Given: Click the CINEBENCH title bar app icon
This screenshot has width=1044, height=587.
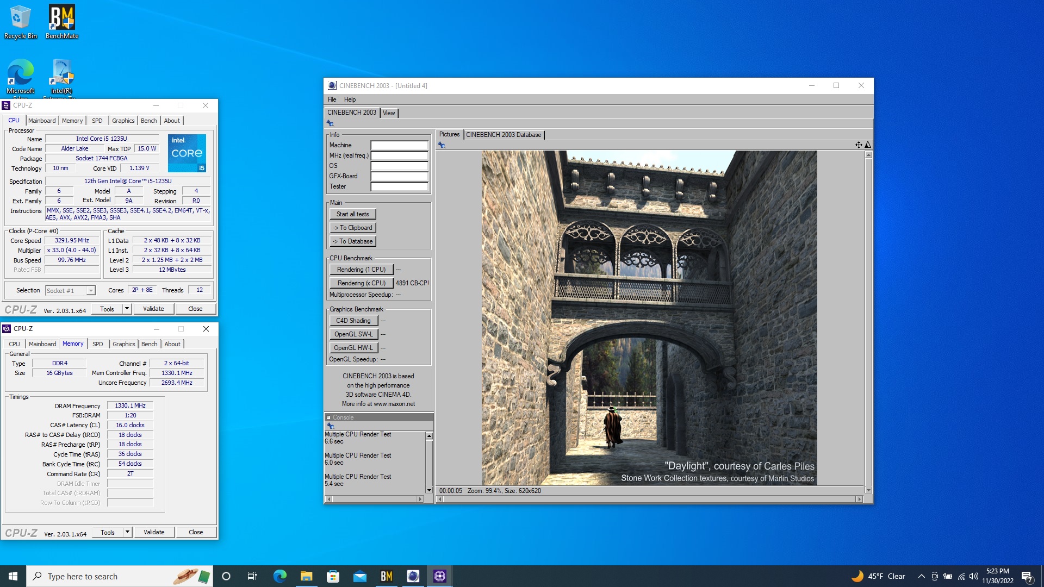Looking at the screenshot, I should 332,85.
